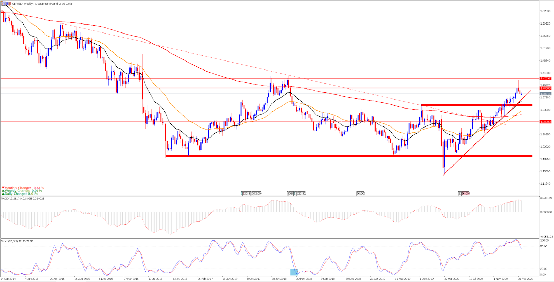
Task: Click the 1 Dec 2019 date label
Action: click(427, 279)
